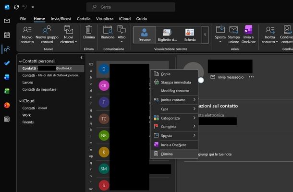The height and width of the screenshot is (192, 293).
Task: Open the More apps sidebar icon
Action: (x=7, y=119)
